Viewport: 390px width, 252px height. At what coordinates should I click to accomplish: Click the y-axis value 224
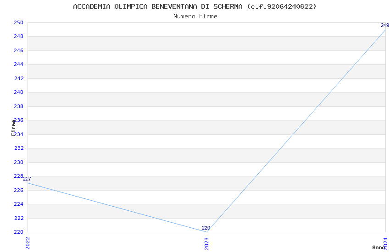point(19,204)
